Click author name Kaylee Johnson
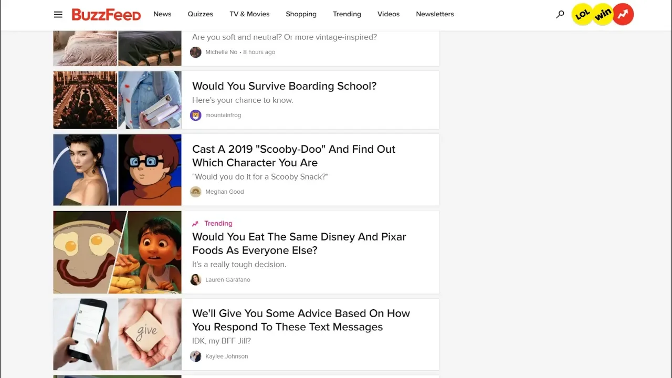Image resolution: width=672 pixels, height=378 pixels. coord(226,356)
